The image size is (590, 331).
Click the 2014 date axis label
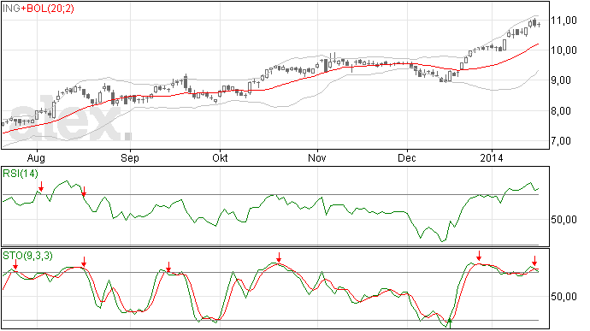point(492,157)
